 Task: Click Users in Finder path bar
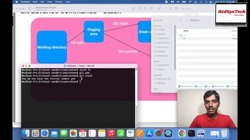tap(198, 86)
